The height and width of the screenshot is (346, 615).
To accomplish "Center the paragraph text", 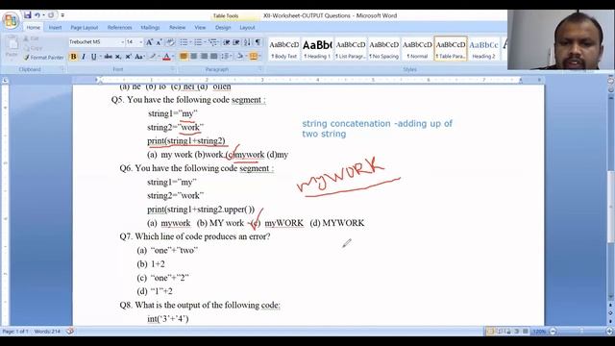I will 193,57.
